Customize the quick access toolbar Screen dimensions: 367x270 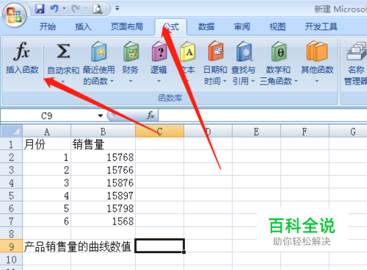(117, 8)
